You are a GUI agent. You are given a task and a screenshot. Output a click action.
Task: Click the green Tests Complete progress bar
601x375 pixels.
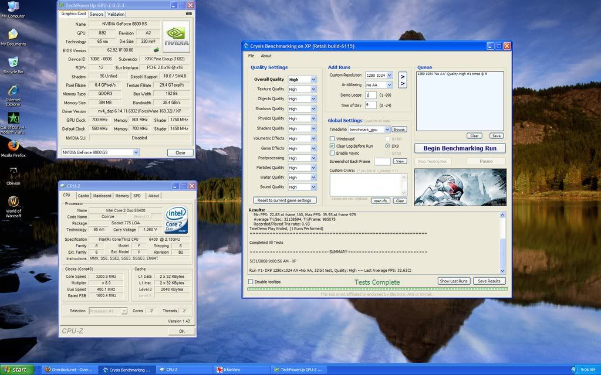[377, 289]
